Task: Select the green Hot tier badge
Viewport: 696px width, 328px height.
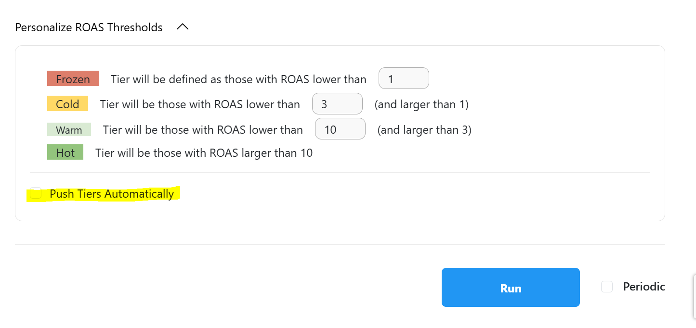Action: (65, 152)
